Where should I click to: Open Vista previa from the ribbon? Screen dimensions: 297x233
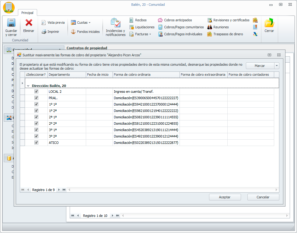(53, 23)
